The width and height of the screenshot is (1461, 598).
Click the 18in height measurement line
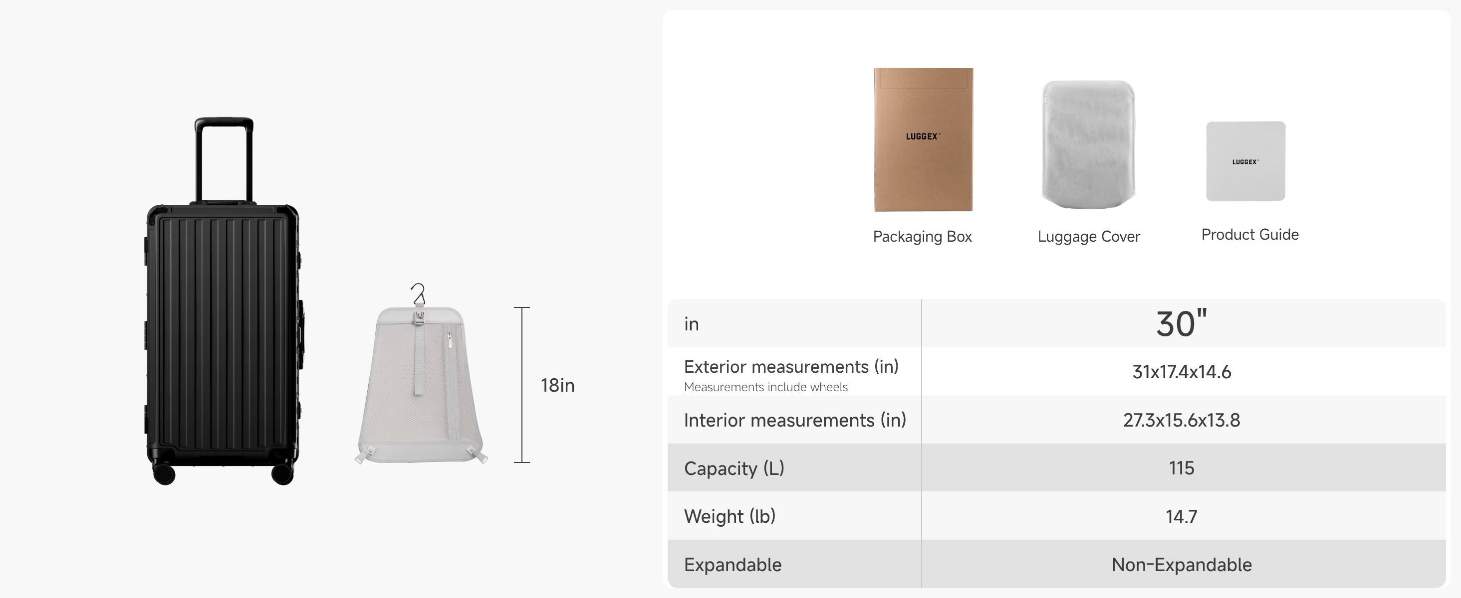[x=522, y=385]
